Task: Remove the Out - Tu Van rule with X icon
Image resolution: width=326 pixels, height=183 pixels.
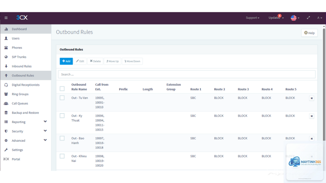Action: (x=311, y=98)
